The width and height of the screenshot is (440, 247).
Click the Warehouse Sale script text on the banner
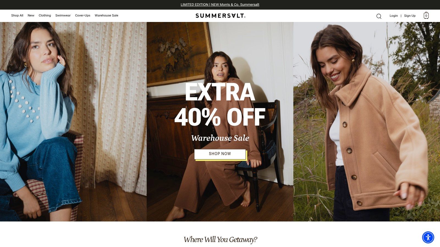pyautogui.click(x=220, y=138)
